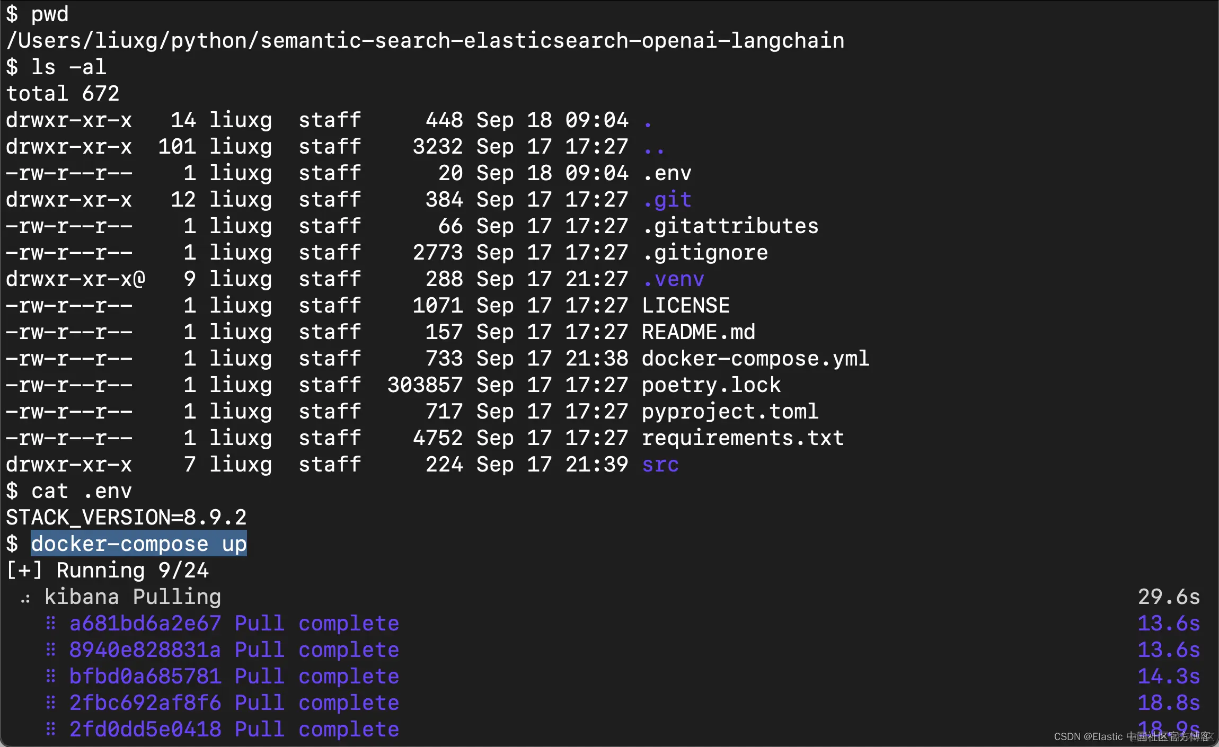Click the docker-compose.yml filename
The width and height of the screenshot is (1219, 747).
pyautogui.click(x=755, y=359)
